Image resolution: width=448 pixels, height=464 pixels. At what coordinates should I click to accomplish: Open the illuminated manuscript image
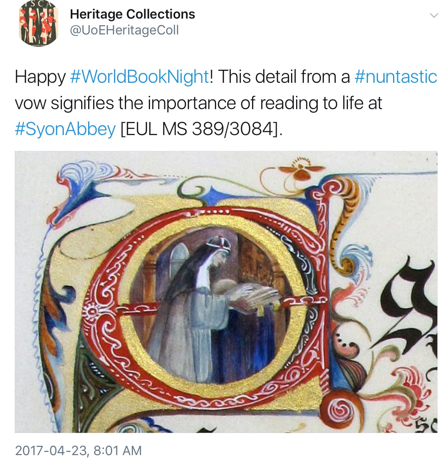pos(226,292)
